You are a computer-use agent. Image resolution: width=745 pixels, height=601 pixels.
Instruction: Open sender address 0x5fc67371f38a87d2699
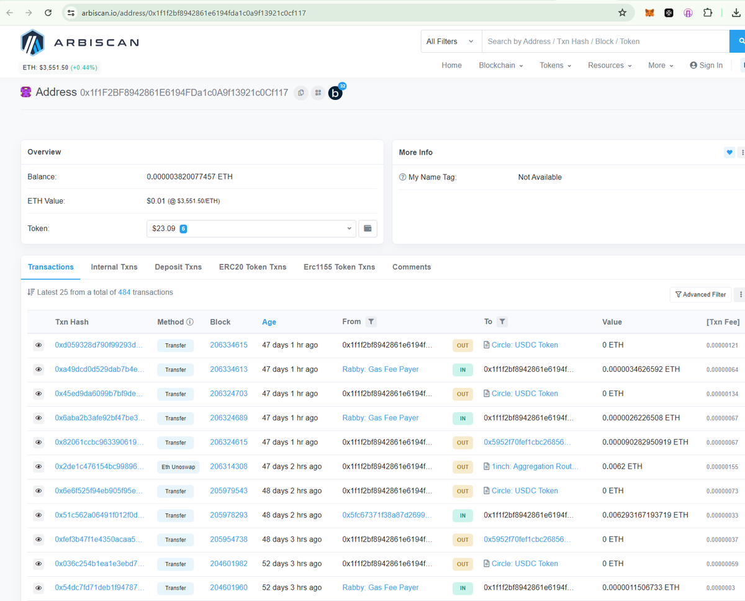point(387,515)
